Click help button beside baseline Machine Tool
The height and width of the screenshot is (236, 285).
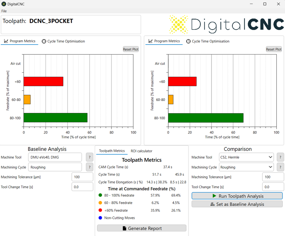(x=90, y=157)
